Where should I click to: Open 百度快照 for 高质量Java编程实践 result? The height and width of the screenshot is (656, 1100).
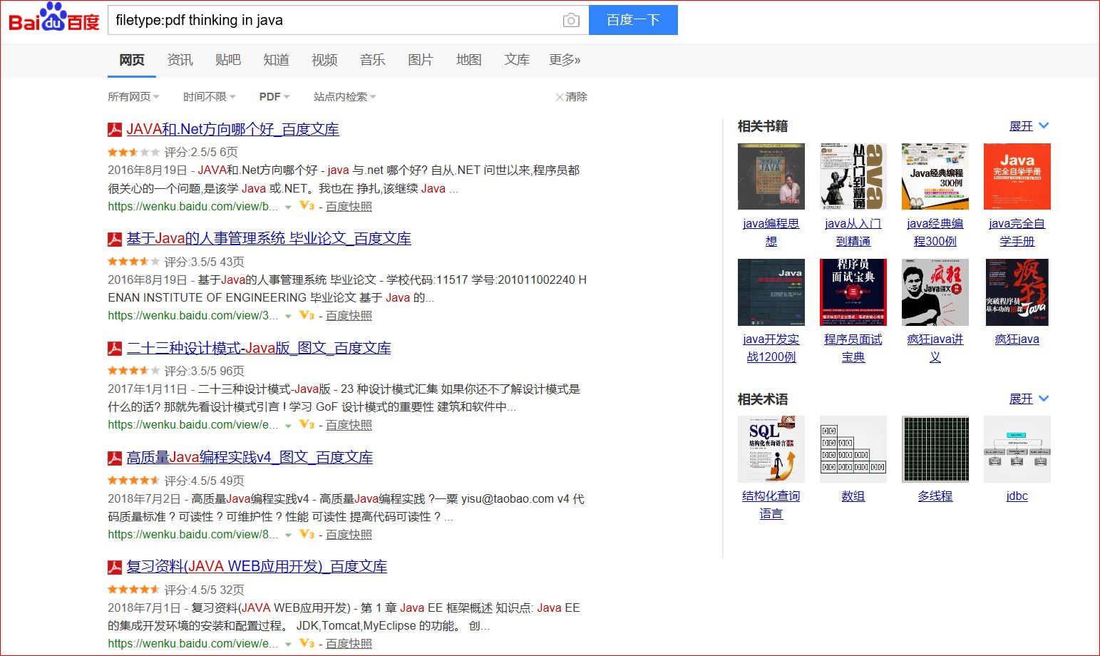pyautogui.click(x=349, y=535)
